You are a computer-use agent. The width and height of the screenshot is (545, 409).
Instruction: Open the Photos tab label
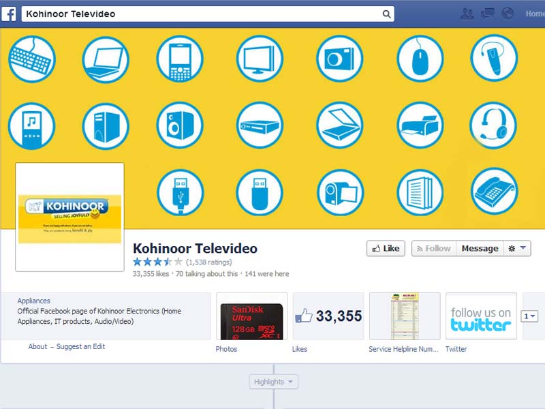226,349
